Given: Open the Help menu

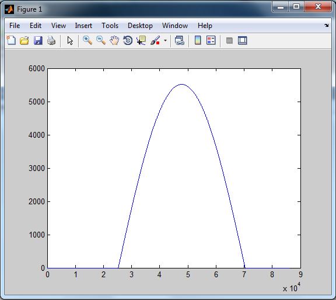Looking at the screenshot, I should [205, 26].
